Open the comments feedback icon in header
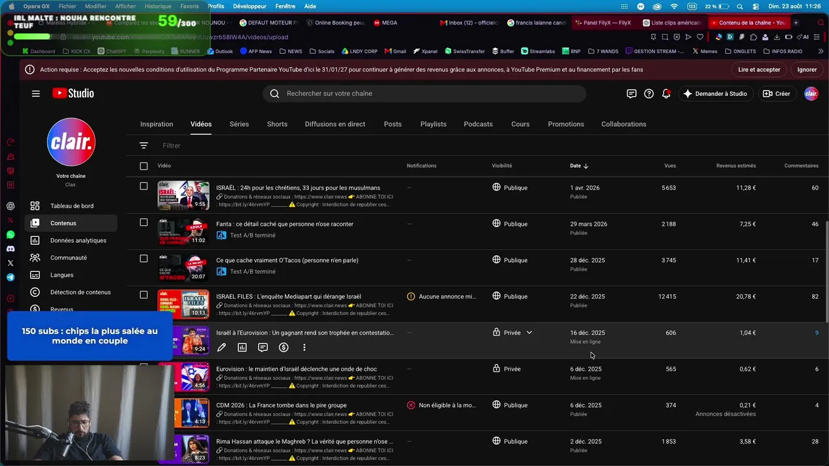 coord(631,94)
